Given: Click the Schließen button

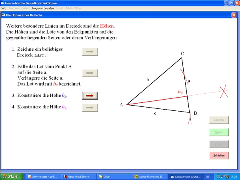Looking at the screenshot, I should point(219,156).
